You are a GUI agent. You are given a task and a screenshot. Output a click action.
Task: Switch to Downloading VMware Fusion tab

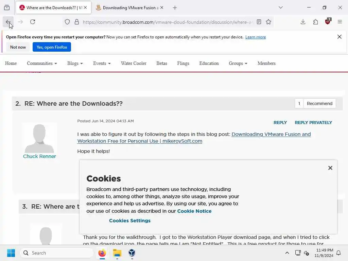click(x=130, y=8)
